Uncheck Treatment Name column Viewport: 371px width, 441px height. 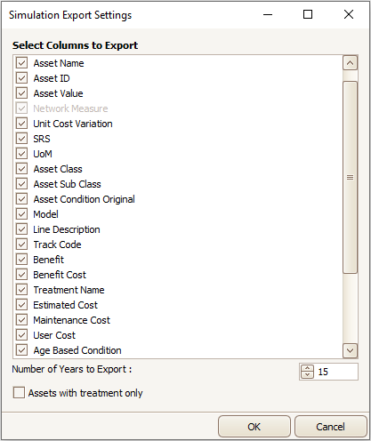21,290
